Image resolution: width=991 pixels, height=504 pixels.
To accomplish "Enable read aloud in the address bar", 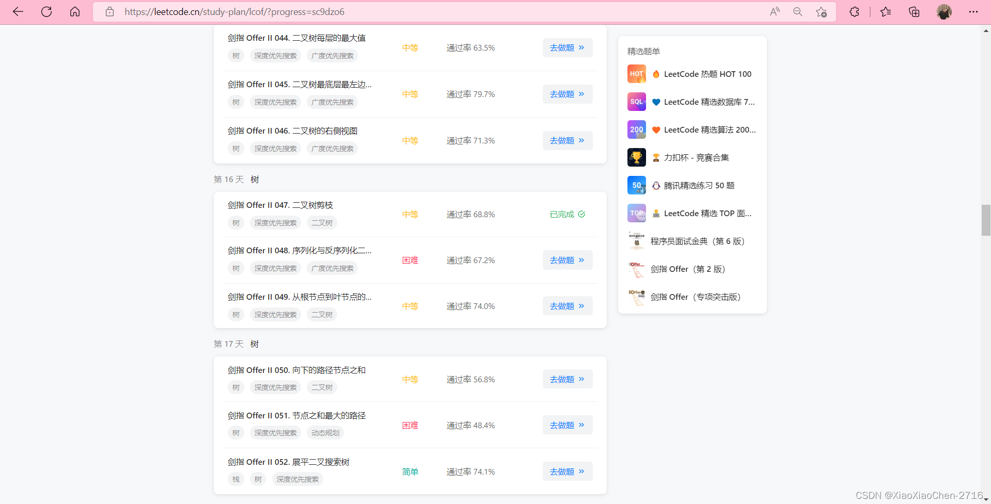I will pos(775,11).
